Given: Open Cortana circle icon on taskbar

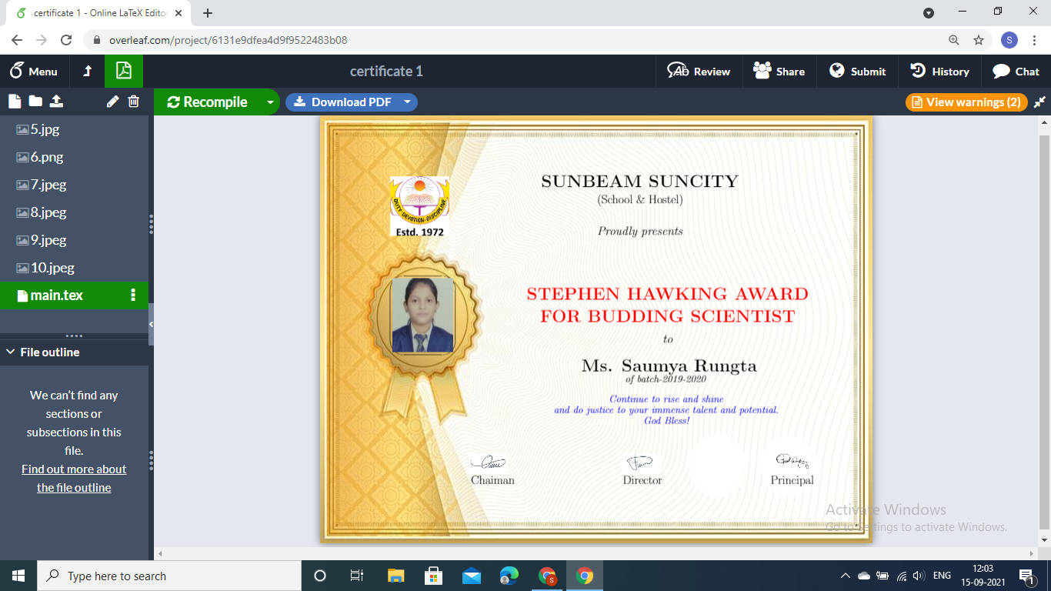Looking at the screenshot, I should tap(320, 576).
